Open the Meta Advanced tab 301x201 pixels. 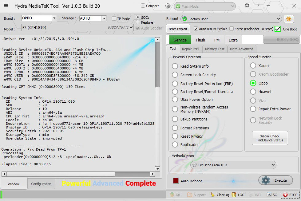point(241,49)
